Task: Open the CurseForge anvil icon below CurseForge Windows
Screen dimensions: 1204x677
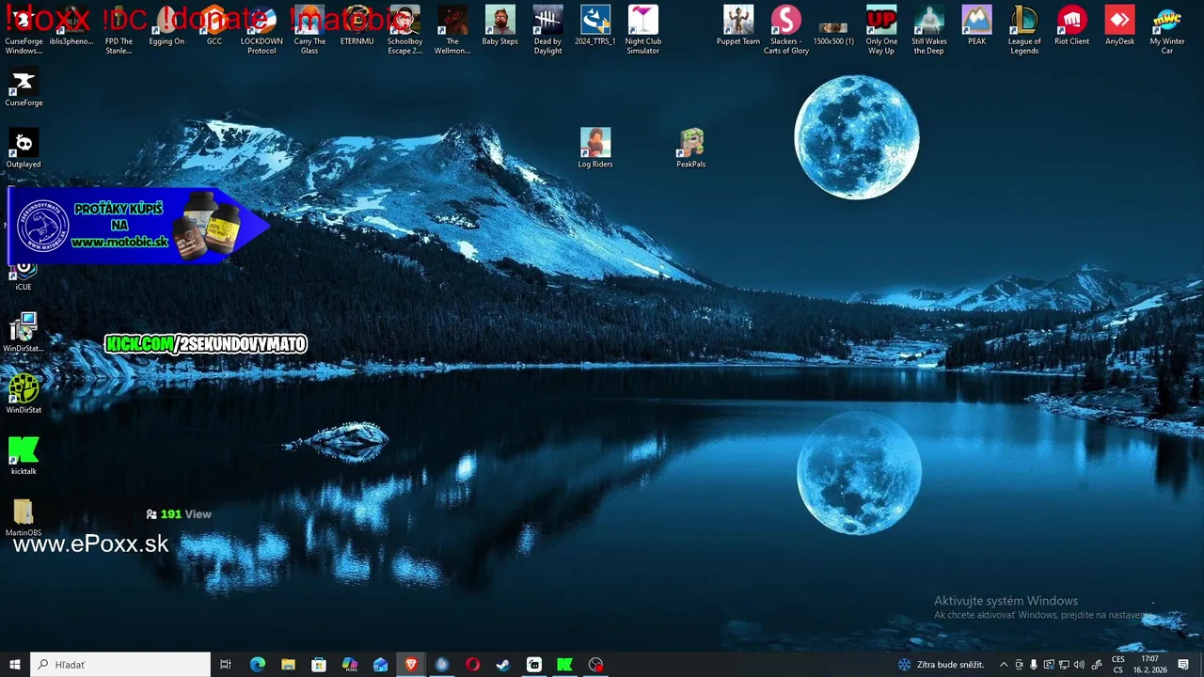Action: [x=24, y=87]
